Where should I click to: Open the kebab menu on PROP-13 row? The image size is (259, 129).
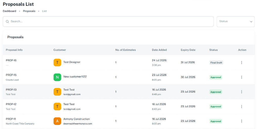click(x=242, y=92)
